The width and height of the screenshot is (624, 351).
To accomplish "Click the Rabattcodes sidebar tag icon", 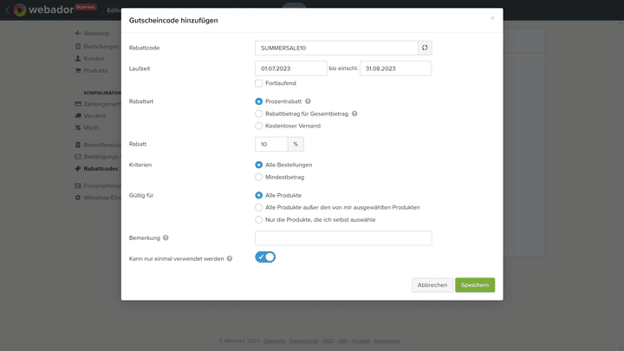I will click(77, 169).
